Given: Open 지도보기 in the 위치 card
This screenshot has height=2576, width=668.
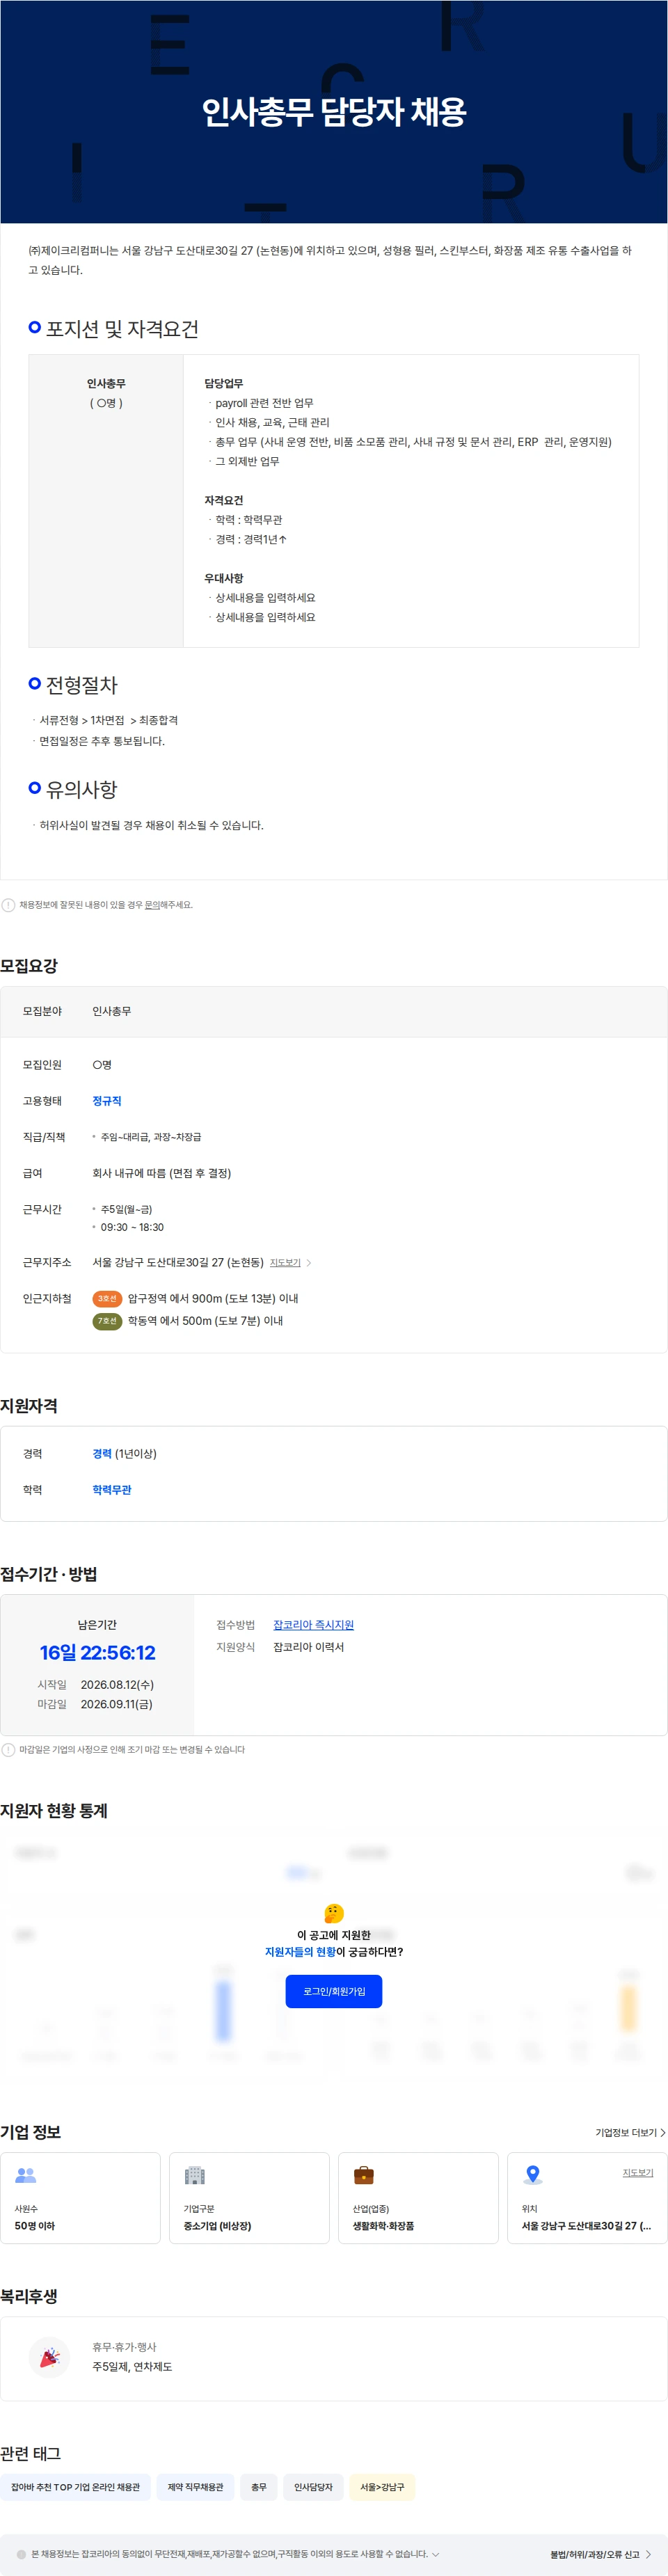Looking at the screenshot, I should 637,2172.
